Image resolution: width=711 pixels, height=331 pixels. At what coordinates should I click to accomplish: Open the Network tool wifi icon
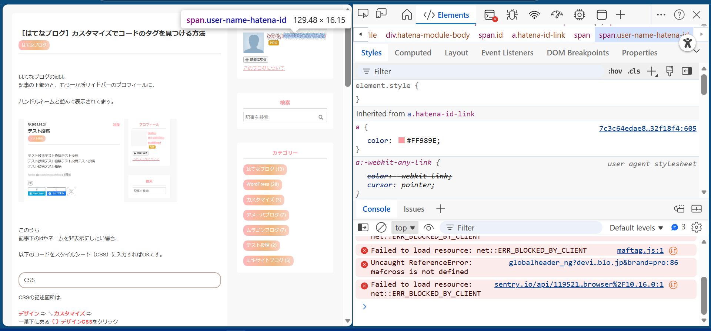[x=534, y=15]
